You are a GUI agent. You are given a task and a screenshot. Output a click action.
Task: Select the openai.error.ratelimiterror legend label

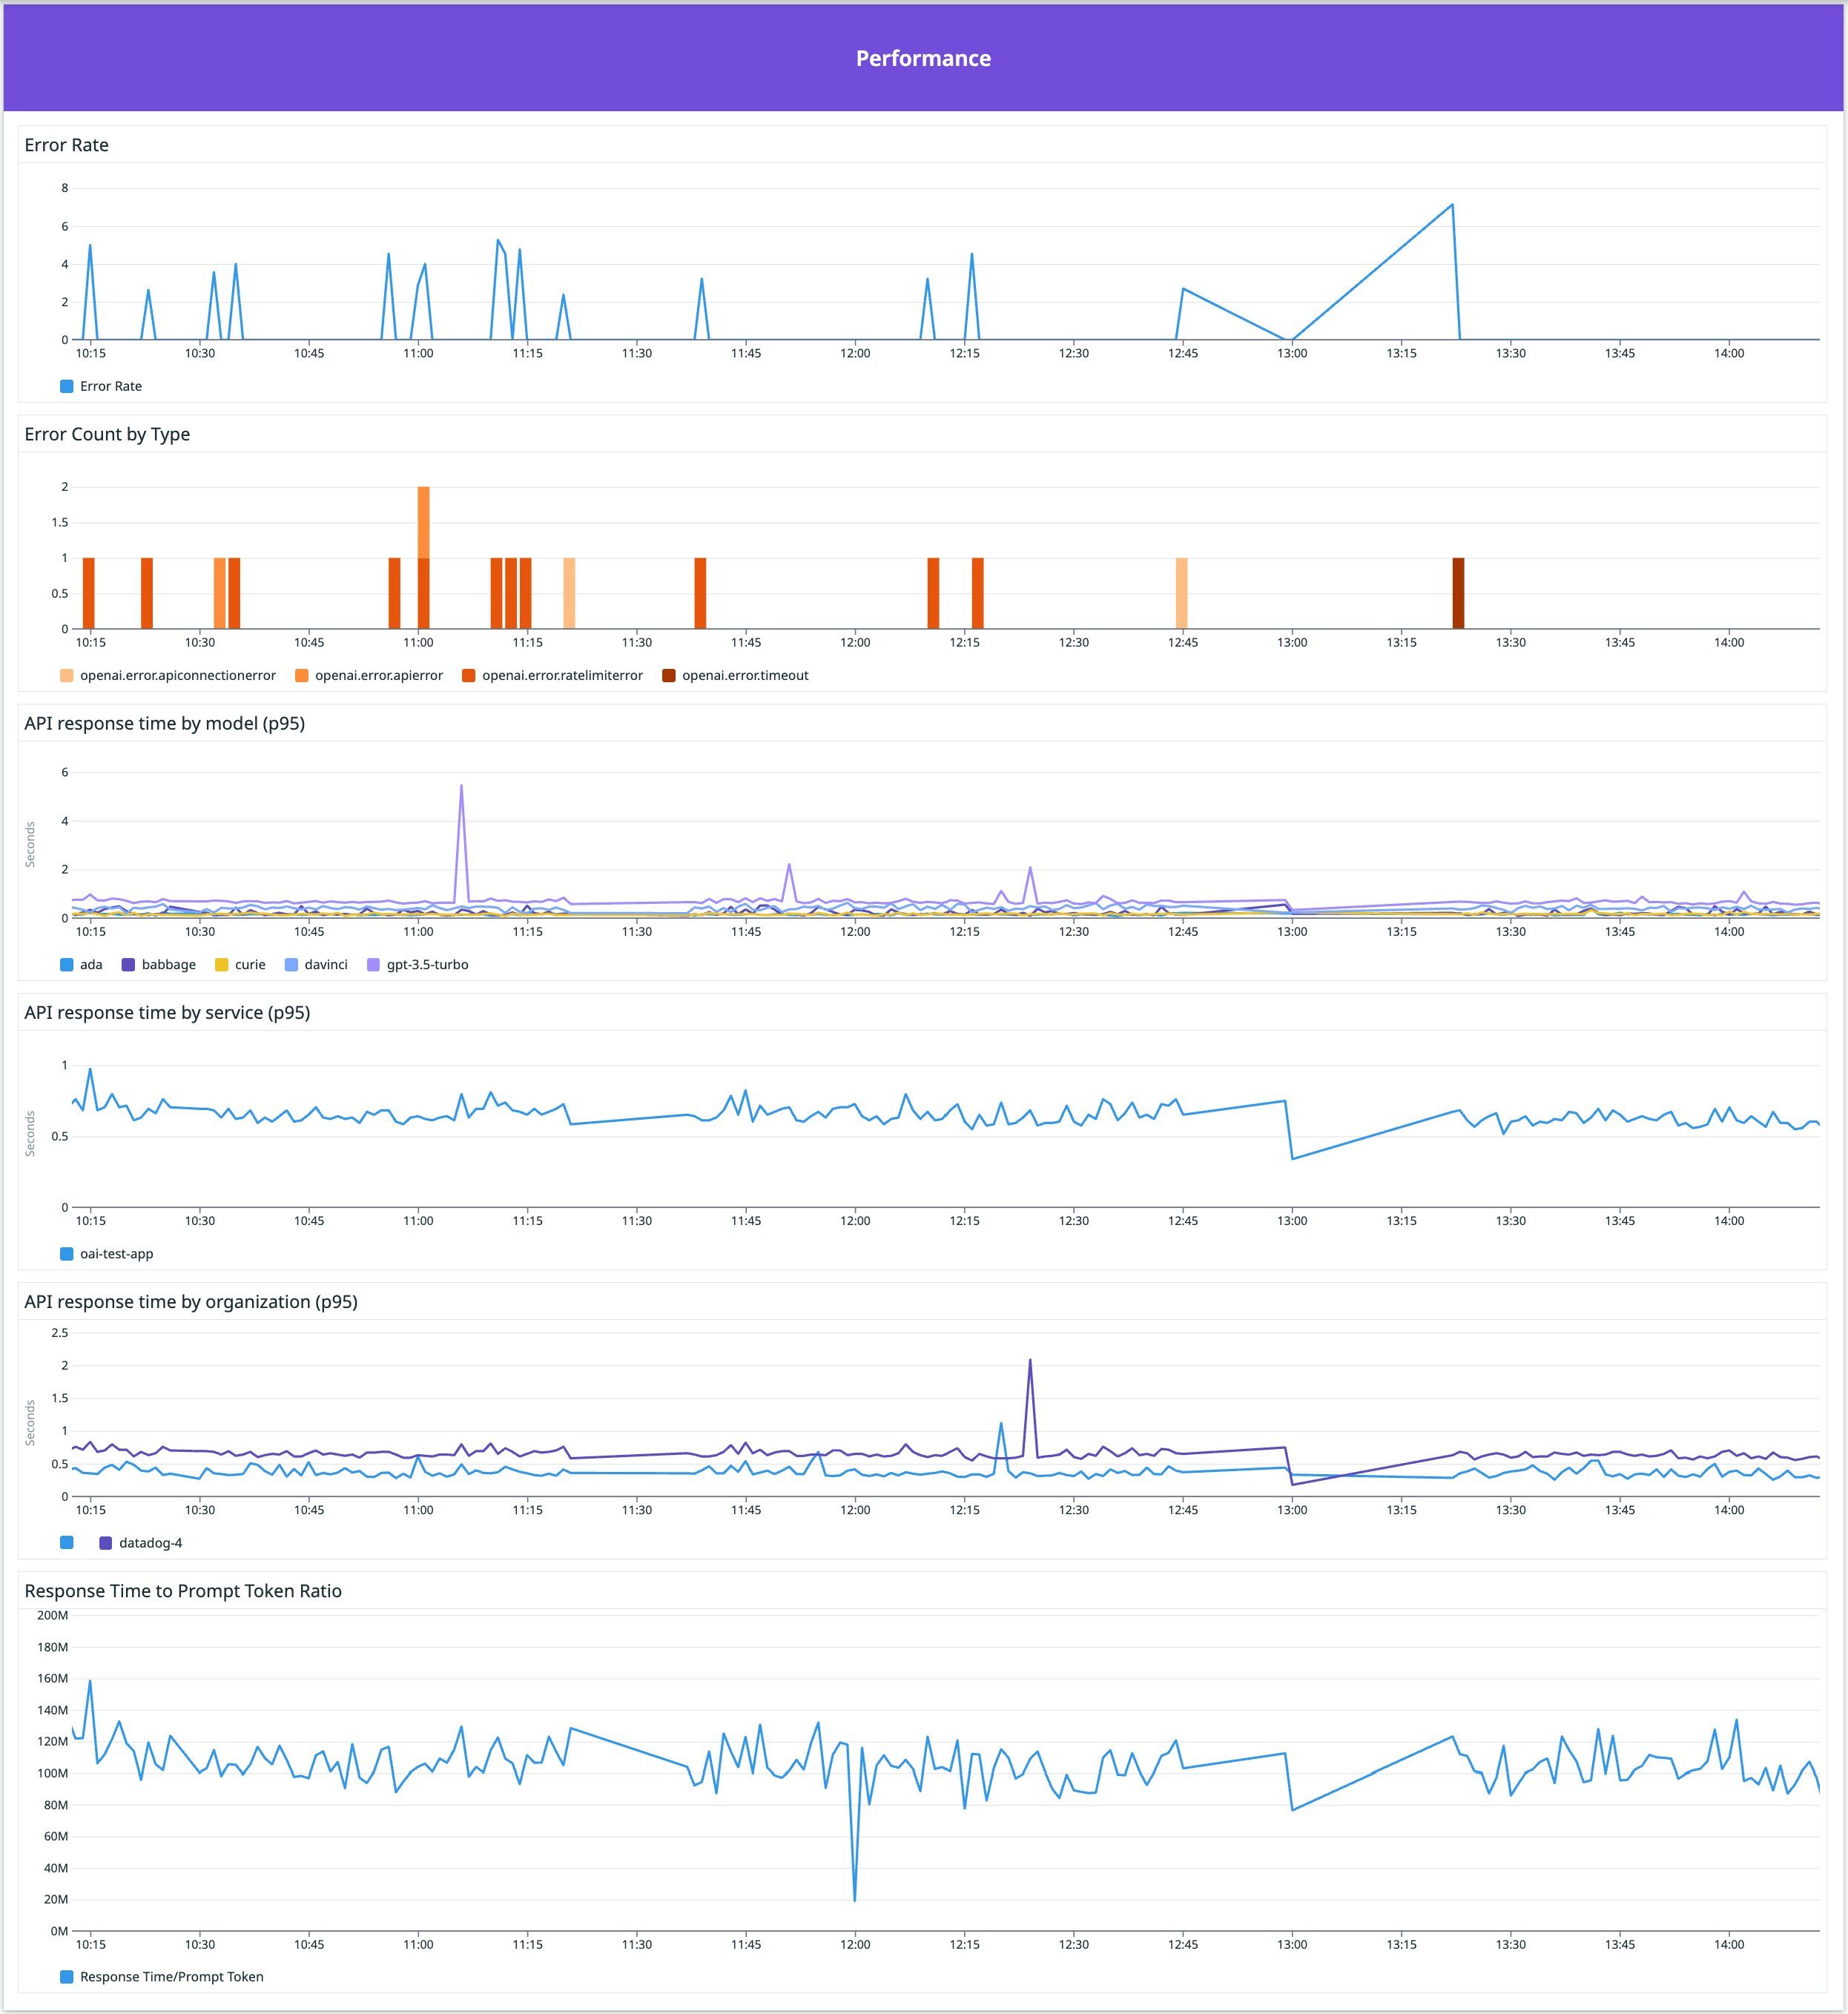tap(562, 675)
